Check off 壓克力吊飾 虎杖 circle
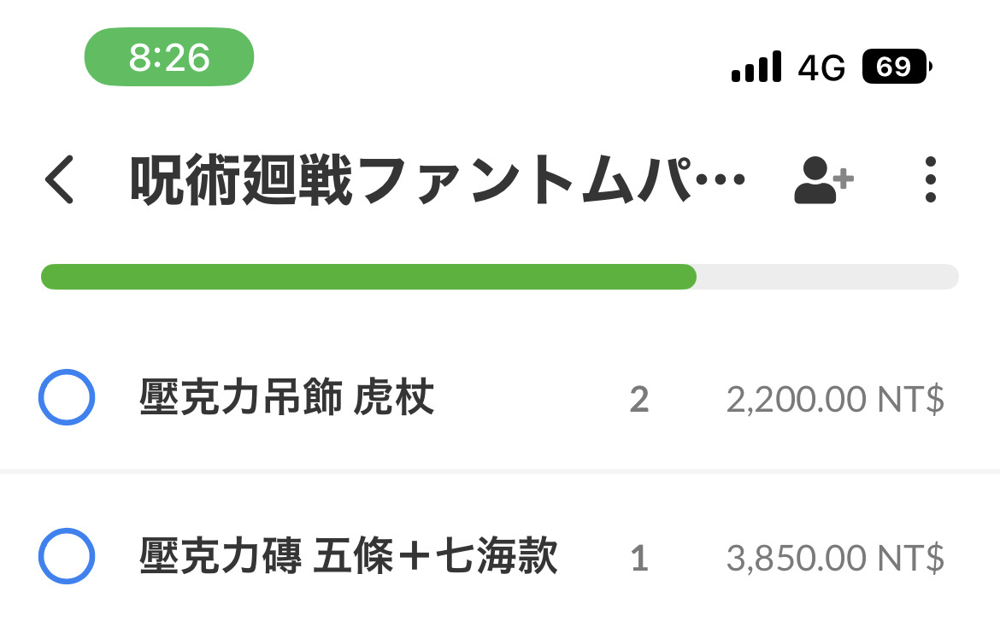Viewport: 1000px width, 627px height. click(x=67, y=397)
